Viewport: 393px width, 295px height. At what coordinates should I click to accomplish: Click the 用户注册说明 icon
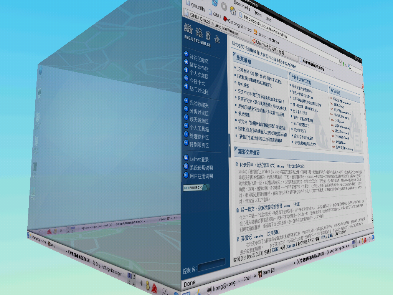click(186, 175)
